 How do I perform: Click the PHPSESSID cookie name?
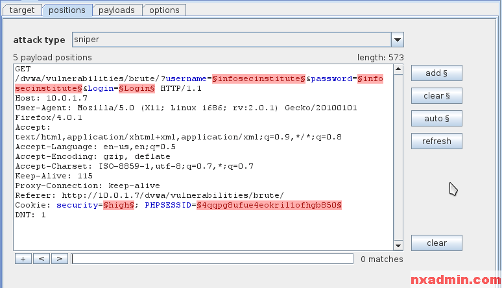click(x=168, y=205)
